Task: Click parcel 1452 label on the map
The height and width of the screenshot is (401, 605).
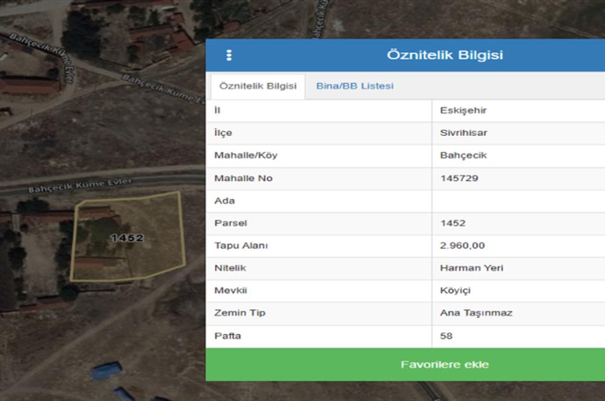Action: [127, 238]
